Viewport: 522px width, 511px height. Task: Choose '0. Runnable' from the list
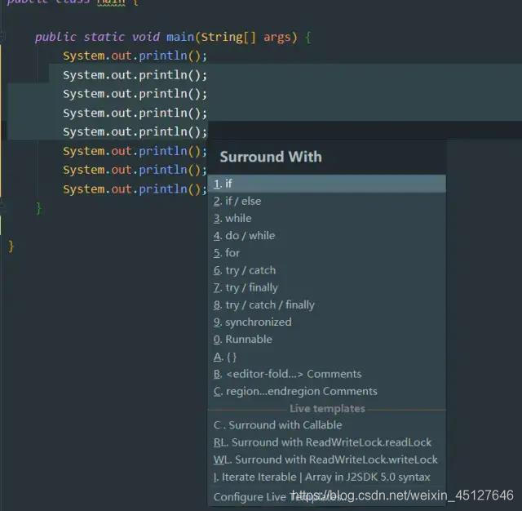pos(326,340)
